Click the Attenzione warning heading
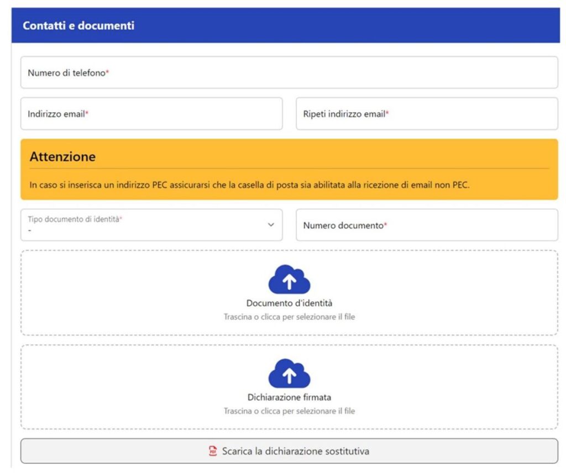The image size is (566, 473). [62, 156]
